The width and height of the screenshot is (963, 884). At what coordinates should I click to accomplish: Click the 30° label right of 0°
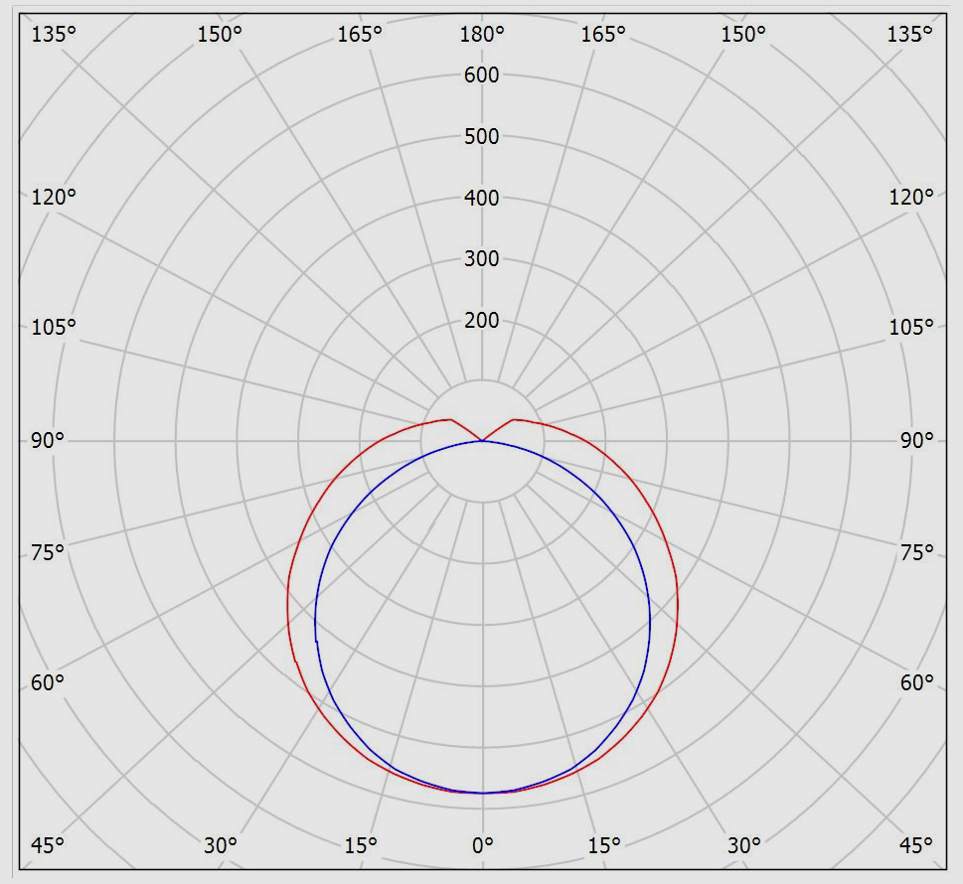(743, 845)
